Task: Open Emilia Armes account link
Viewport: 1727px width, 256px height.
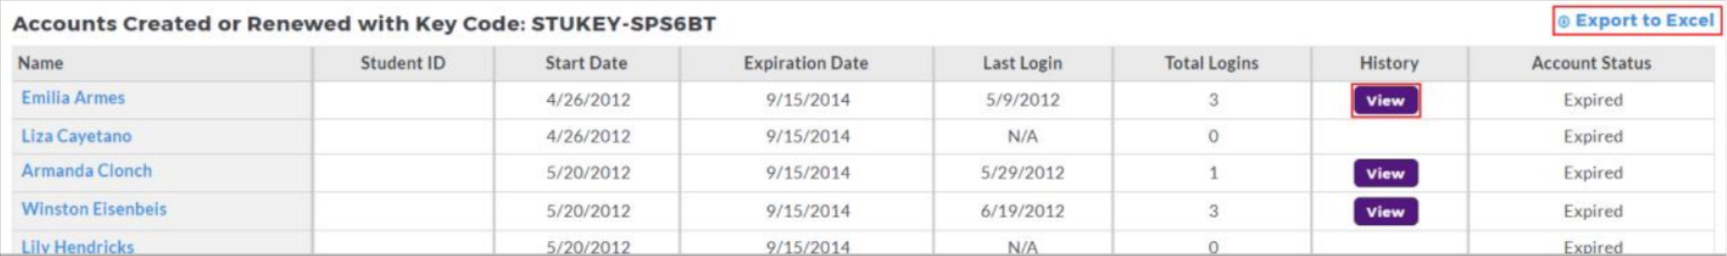Action: pyautogui.click(x=73, y=98)
